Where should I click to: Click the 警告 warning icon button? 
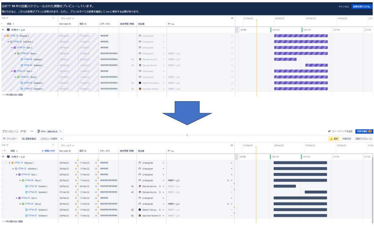coord(334,139)
